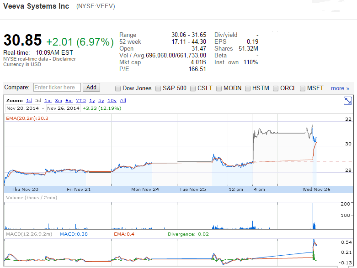Click the MACD(12,26,9,2m) indicator label

29,234
